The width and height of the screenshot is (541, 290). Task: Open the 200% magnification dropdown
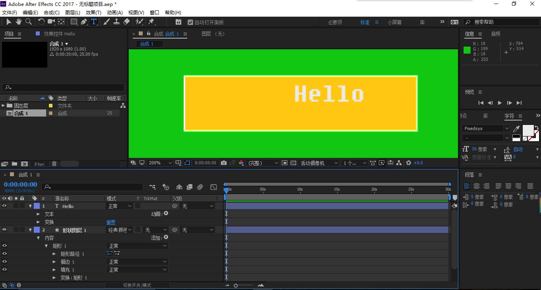point(160,163)
